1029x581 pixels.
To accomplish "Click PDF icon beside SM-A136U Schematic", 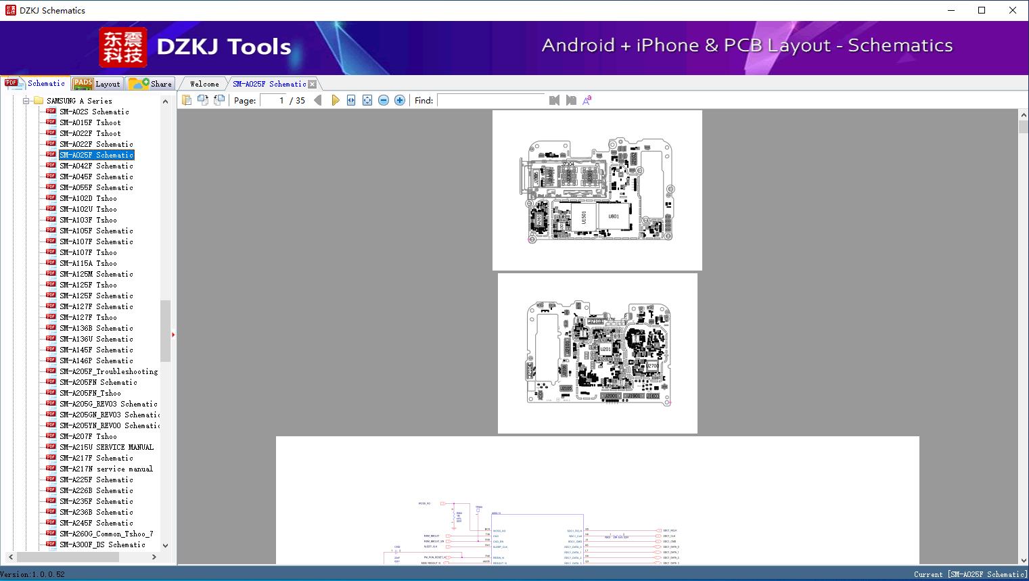I will click(51, 339).
